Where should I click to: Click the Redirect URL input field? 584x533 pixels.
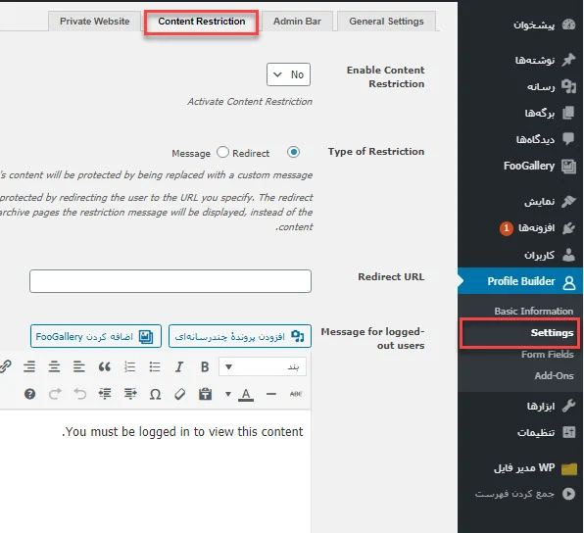[x=170, y=281]
